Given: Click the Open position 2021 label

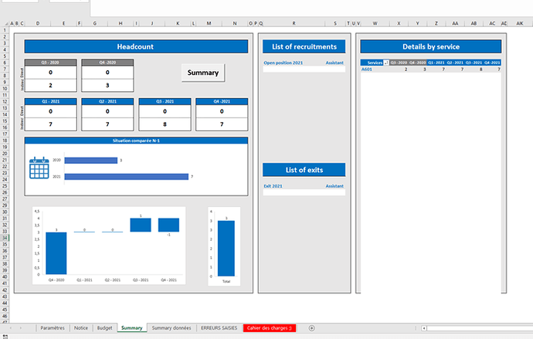Looking at the screenshot, I should 283,63.
